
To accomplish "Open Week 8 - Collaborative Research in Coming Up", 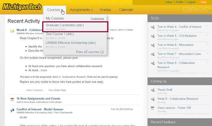I will click(x=178, y=99).
